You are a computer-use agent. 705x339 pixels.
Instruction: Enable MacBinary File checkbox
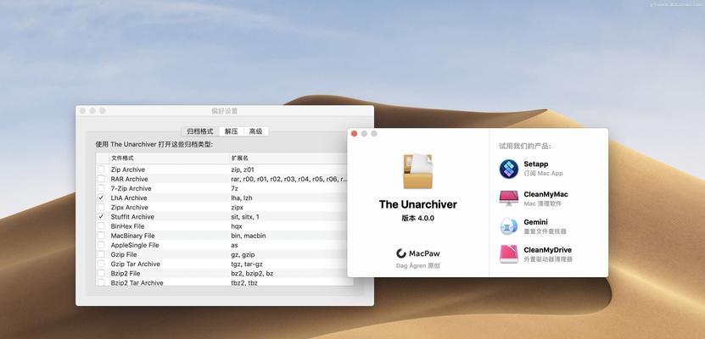click(x=101, y=236)
